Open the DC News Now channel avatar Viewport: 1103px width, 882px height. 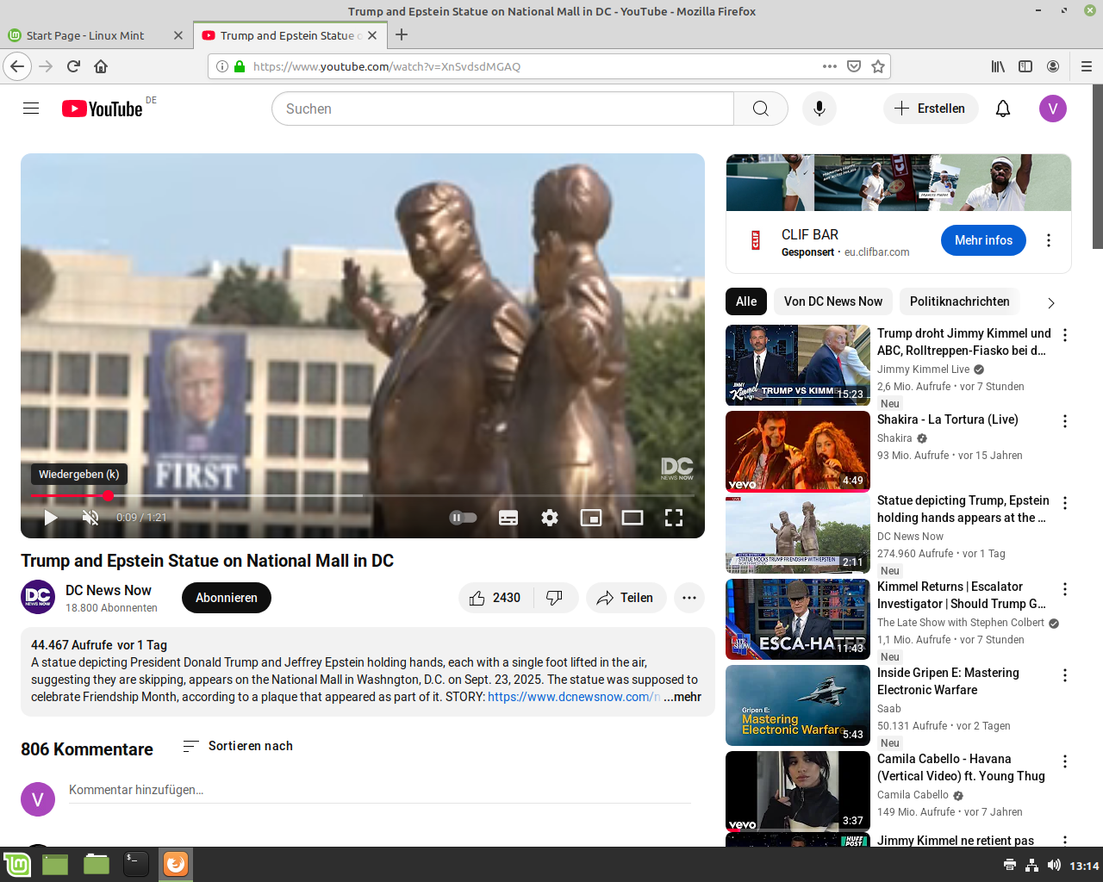click(38, 597)
